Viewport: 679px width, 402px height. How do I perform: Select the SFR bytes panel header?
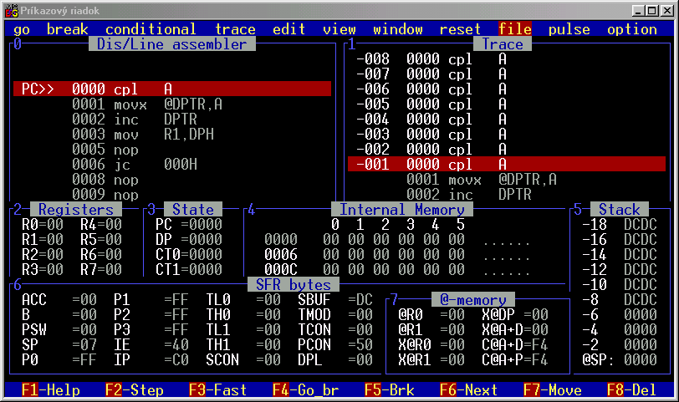[288, 285]
